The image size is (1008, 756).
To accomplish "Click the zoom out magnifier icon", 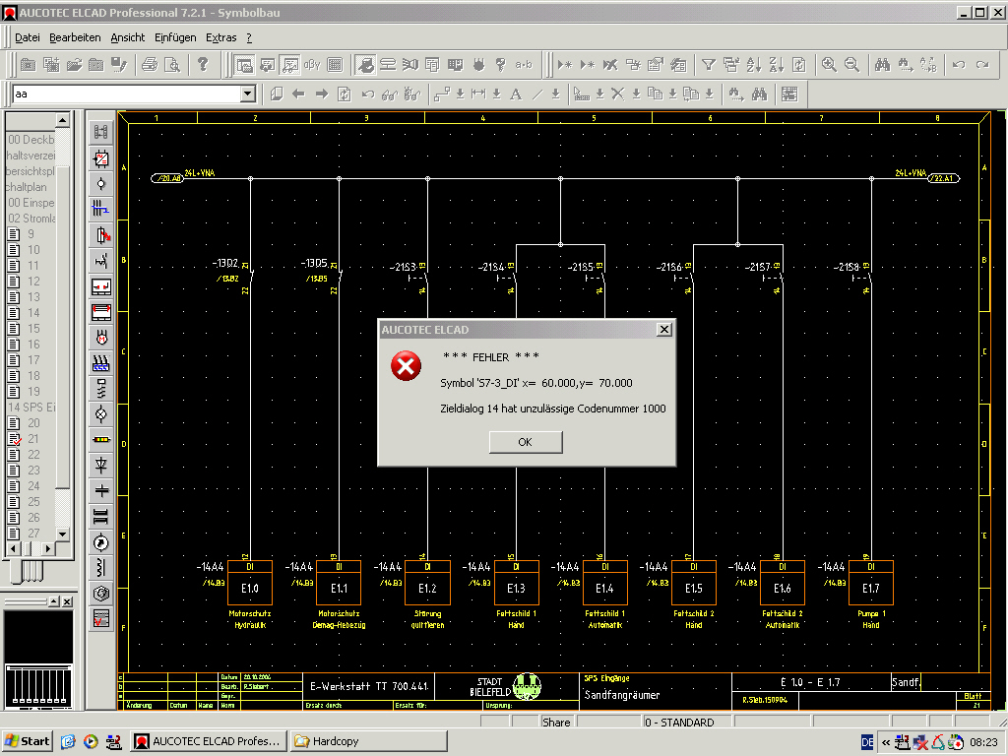I will (x=851, y=64).
